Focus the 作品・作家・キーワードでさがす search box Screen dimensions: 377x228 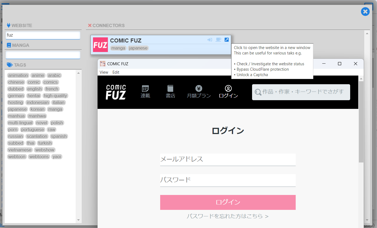click(x=301, y=92)
